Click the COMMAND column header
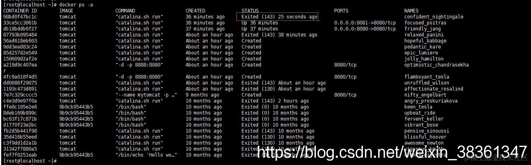Viewport: 531px width, 165px height. pyautogui.click(x=125, y=11)
